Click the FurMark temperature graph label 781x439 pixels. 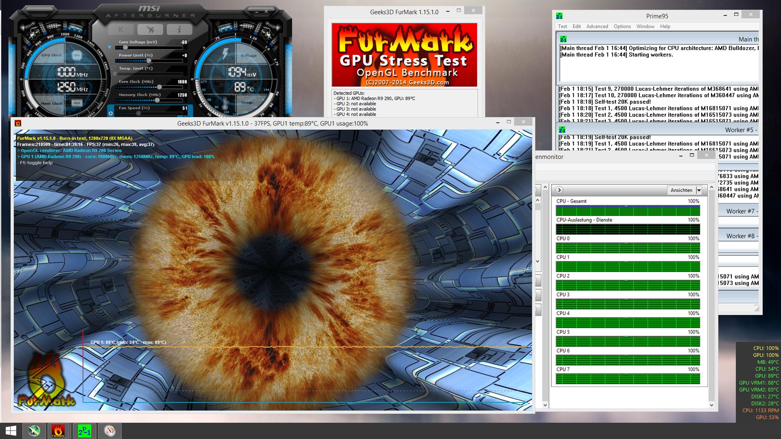(x=128, y=343)
